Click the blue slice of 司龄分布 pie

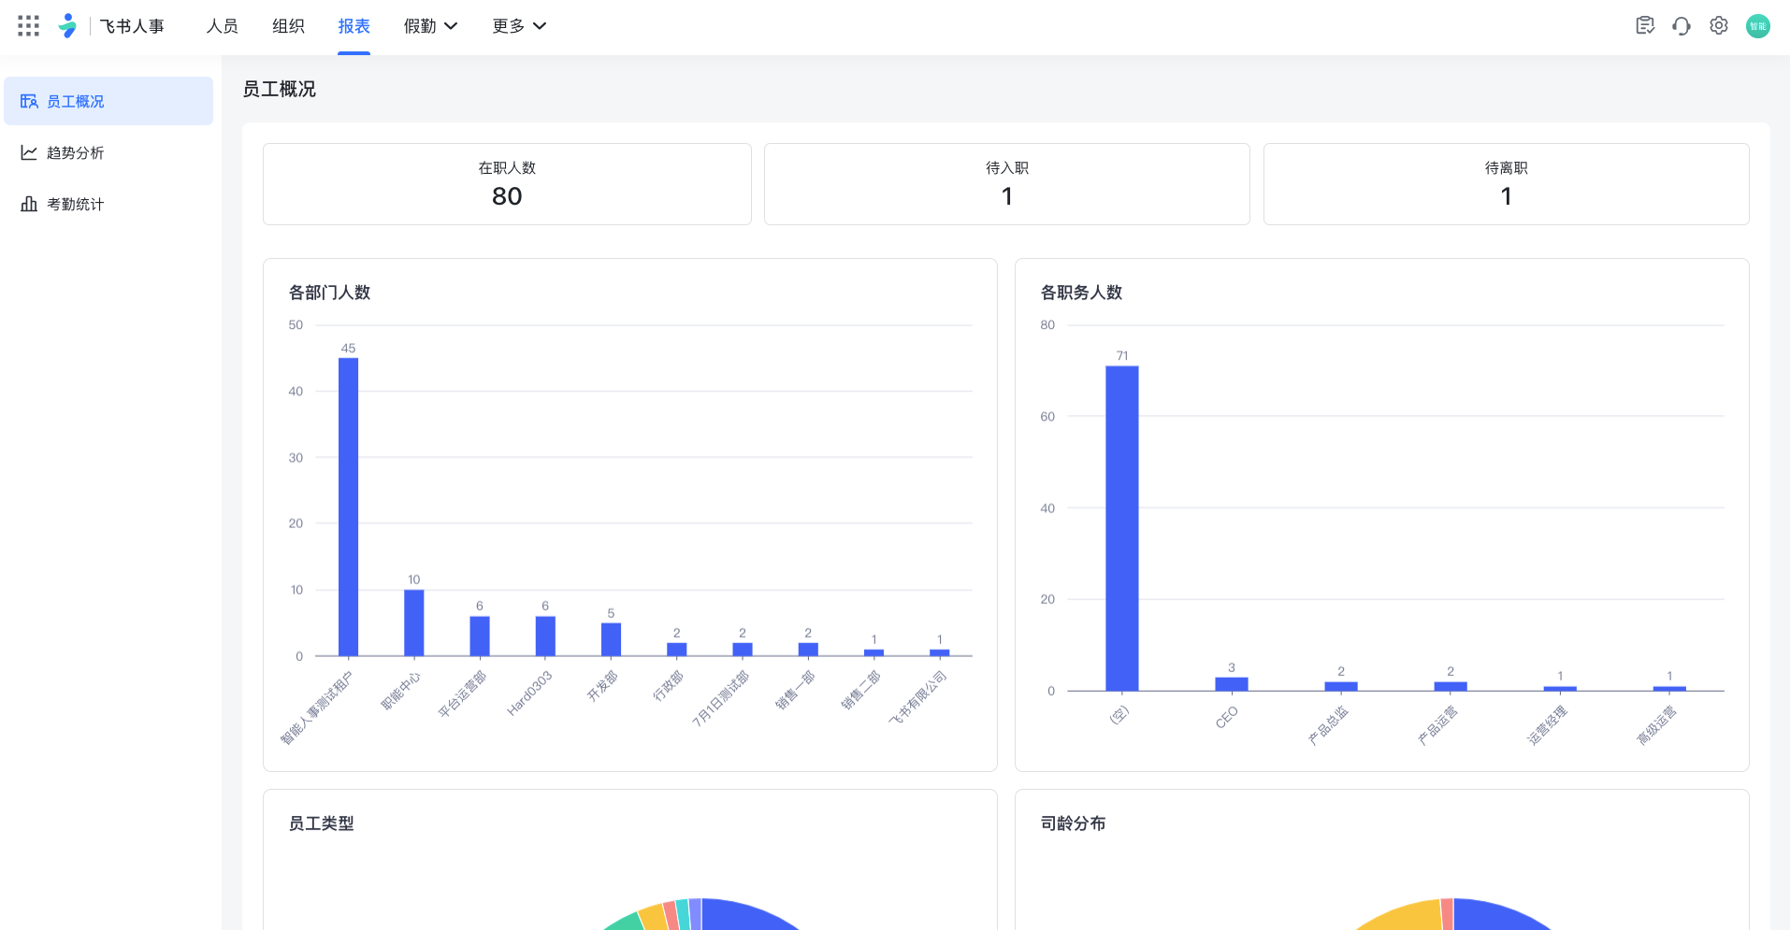1494,914
